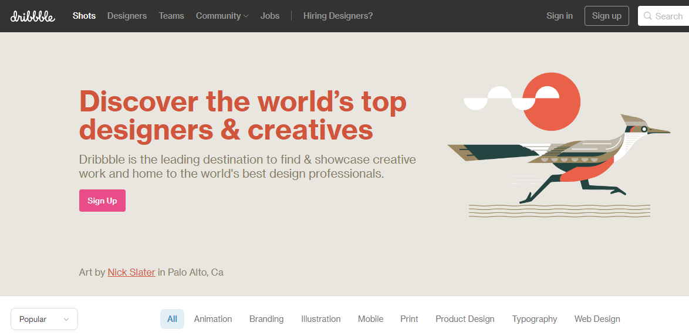Filter shots by Animation
Viewport: 689px width, 336px height.
click(x=213, y=319)
